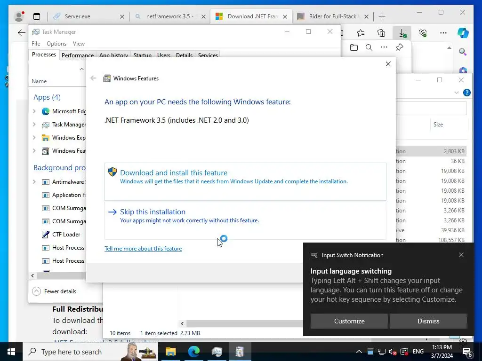Screen dimensions: 482x361
Task: Open Edge sidebar search icon
Action: [x=463, y=52]
